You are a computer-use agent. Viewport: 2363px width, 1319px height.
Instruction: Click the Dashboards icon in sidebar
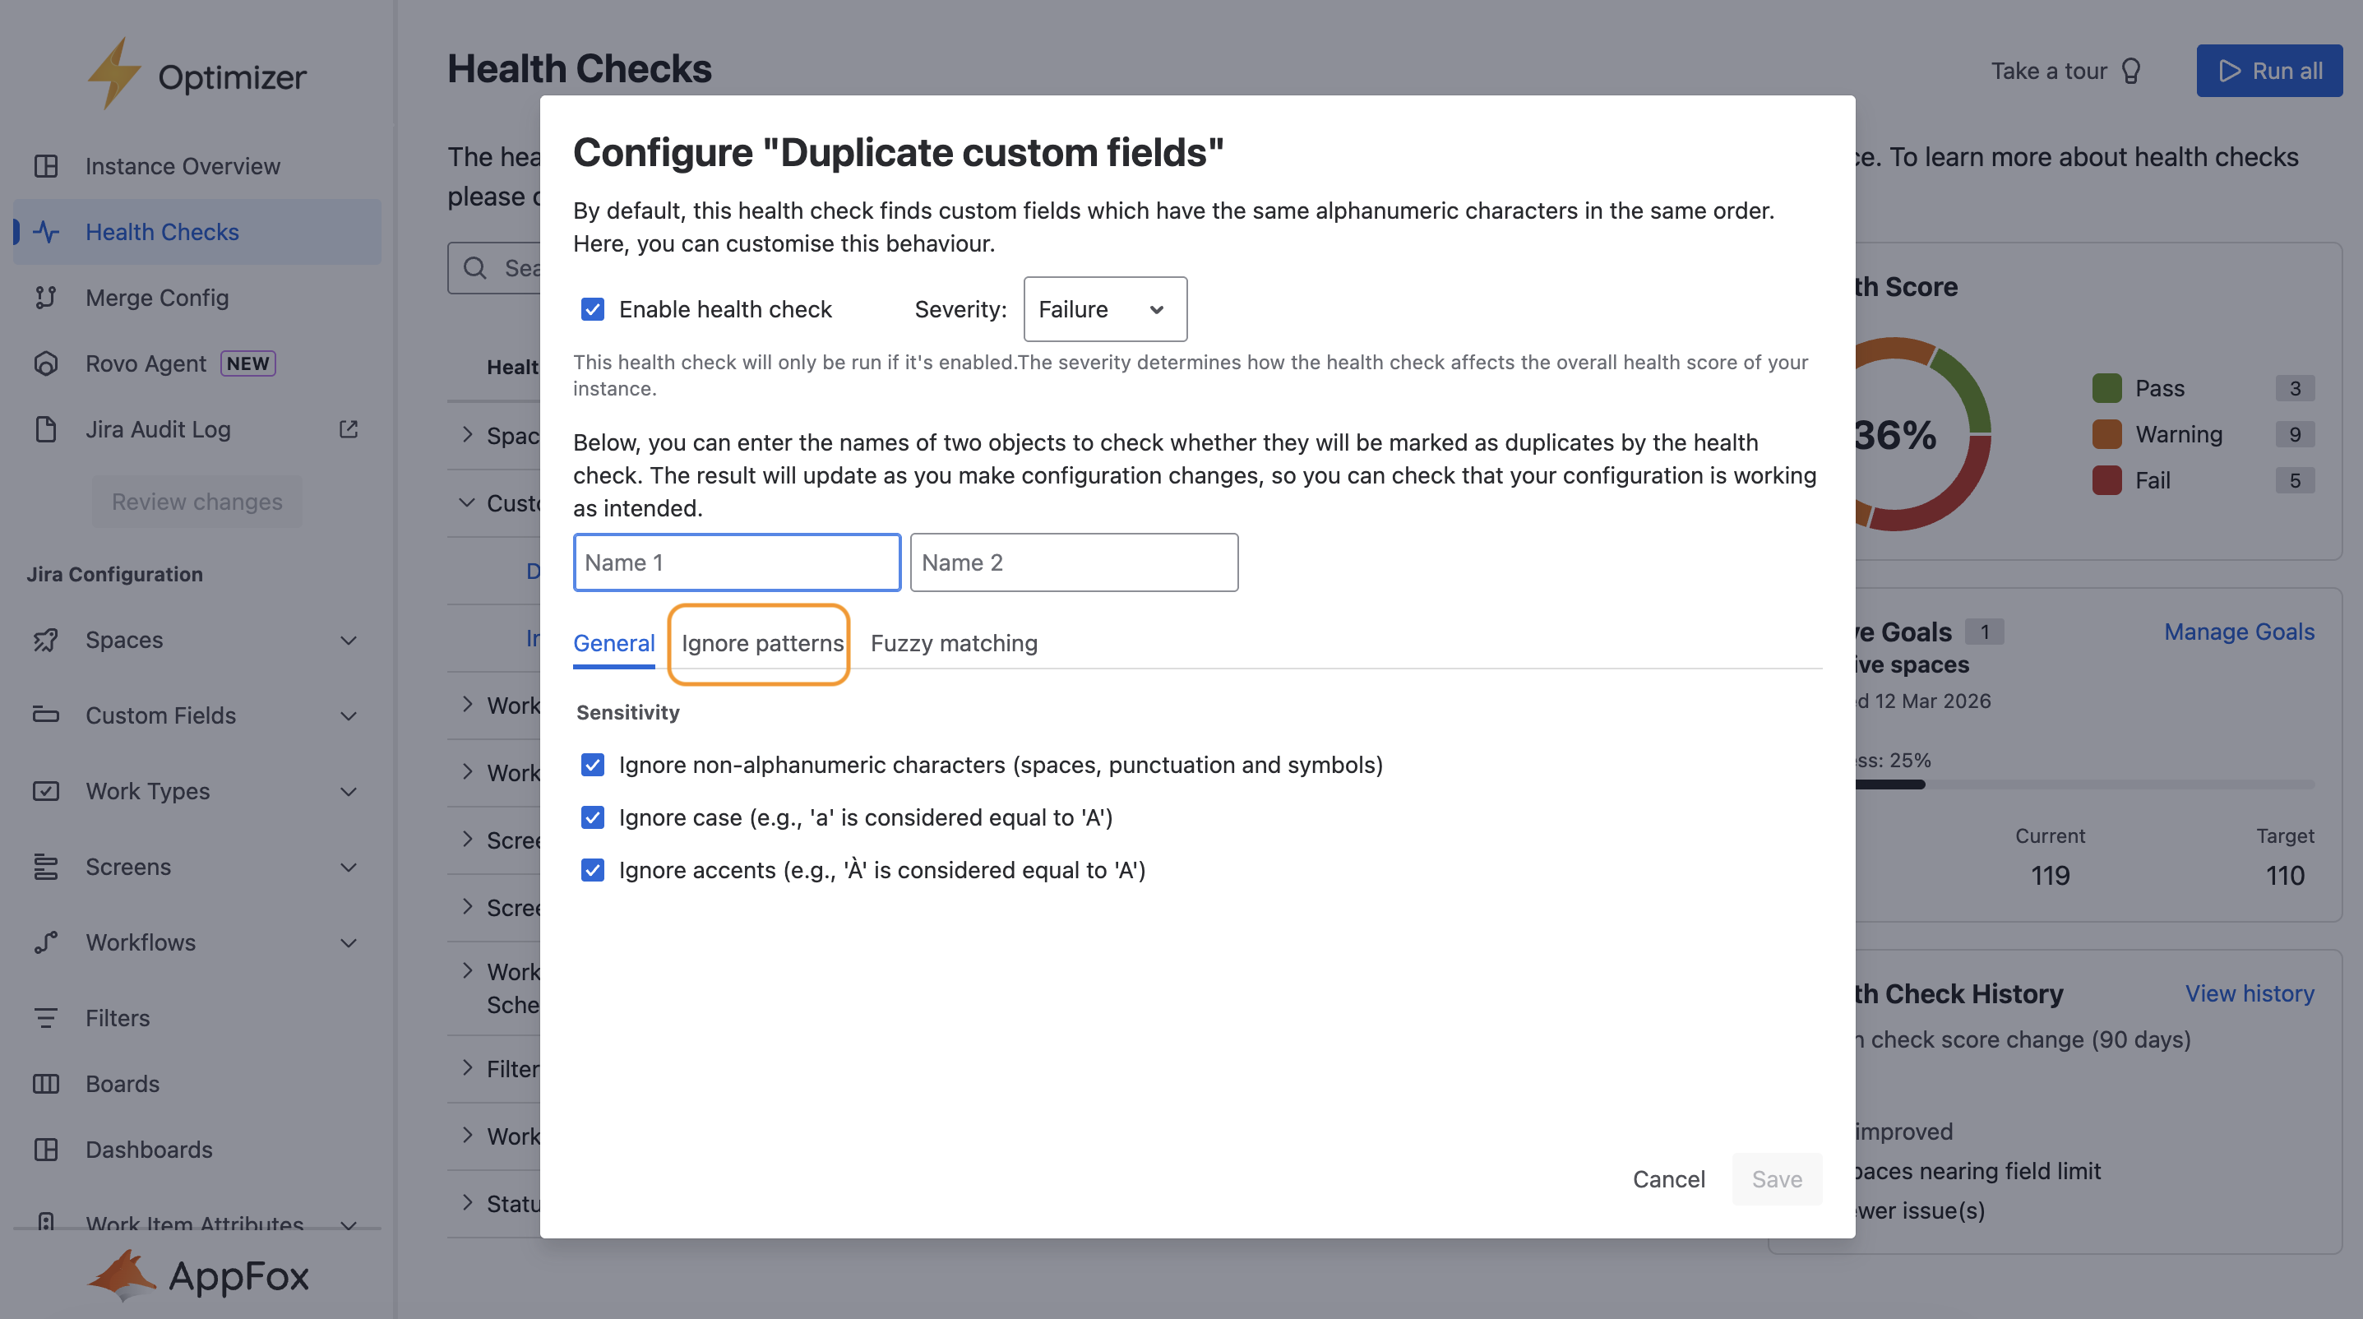46,1150
